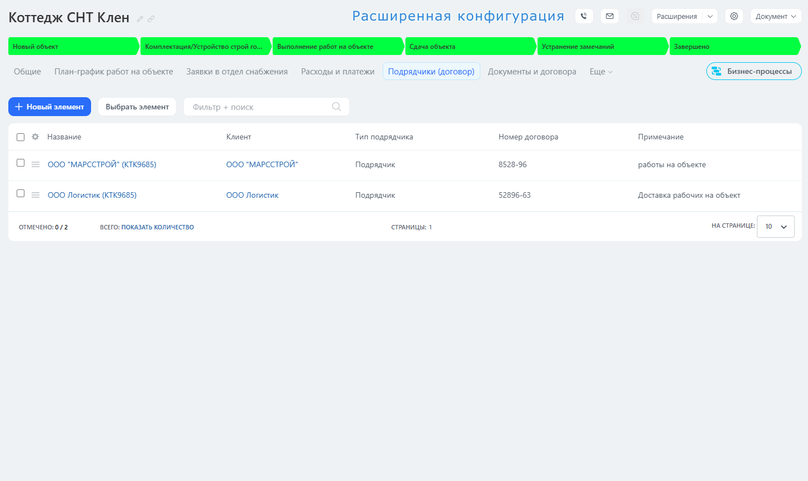Screen dimensions: 808x481
Task: Open client link ООО "МАРССТРОЙ" in Клиент column
Action: [262, 164]
